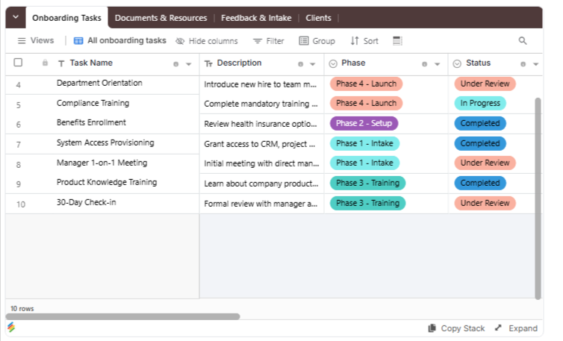Switch to Clients tab
Viewport: 563px width, 341px height.
[x=318, y=18]
